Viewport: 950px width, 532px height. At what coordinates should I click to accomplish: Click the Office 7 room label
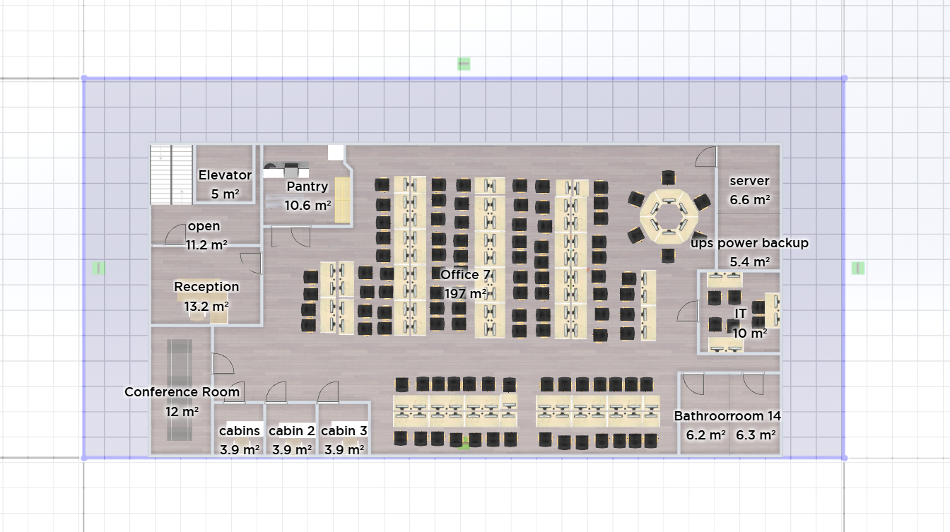465,274
